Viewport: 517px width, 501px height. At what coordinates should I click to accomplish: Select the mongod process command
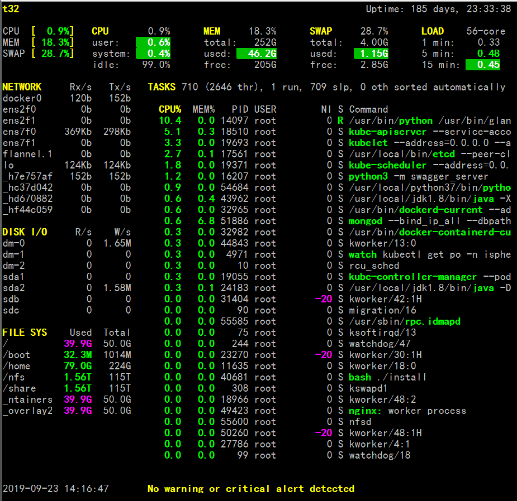[x=430, y=221]
